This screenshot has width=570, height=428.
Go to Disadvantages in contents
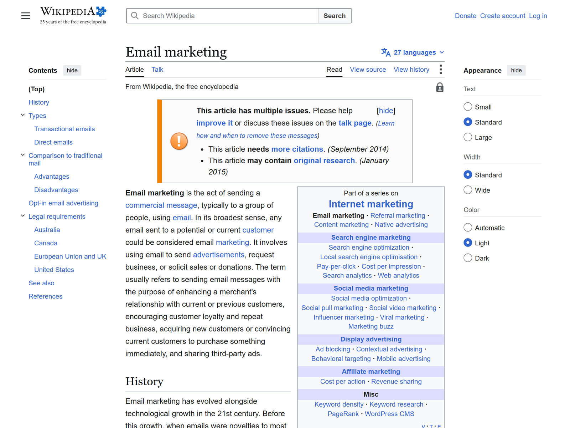(56, 190)
